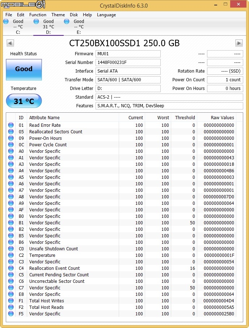The width and height of the screenshot is (249, 328).
Task: Click the 31 °C temperature button
Action: [x=24, y=101]
